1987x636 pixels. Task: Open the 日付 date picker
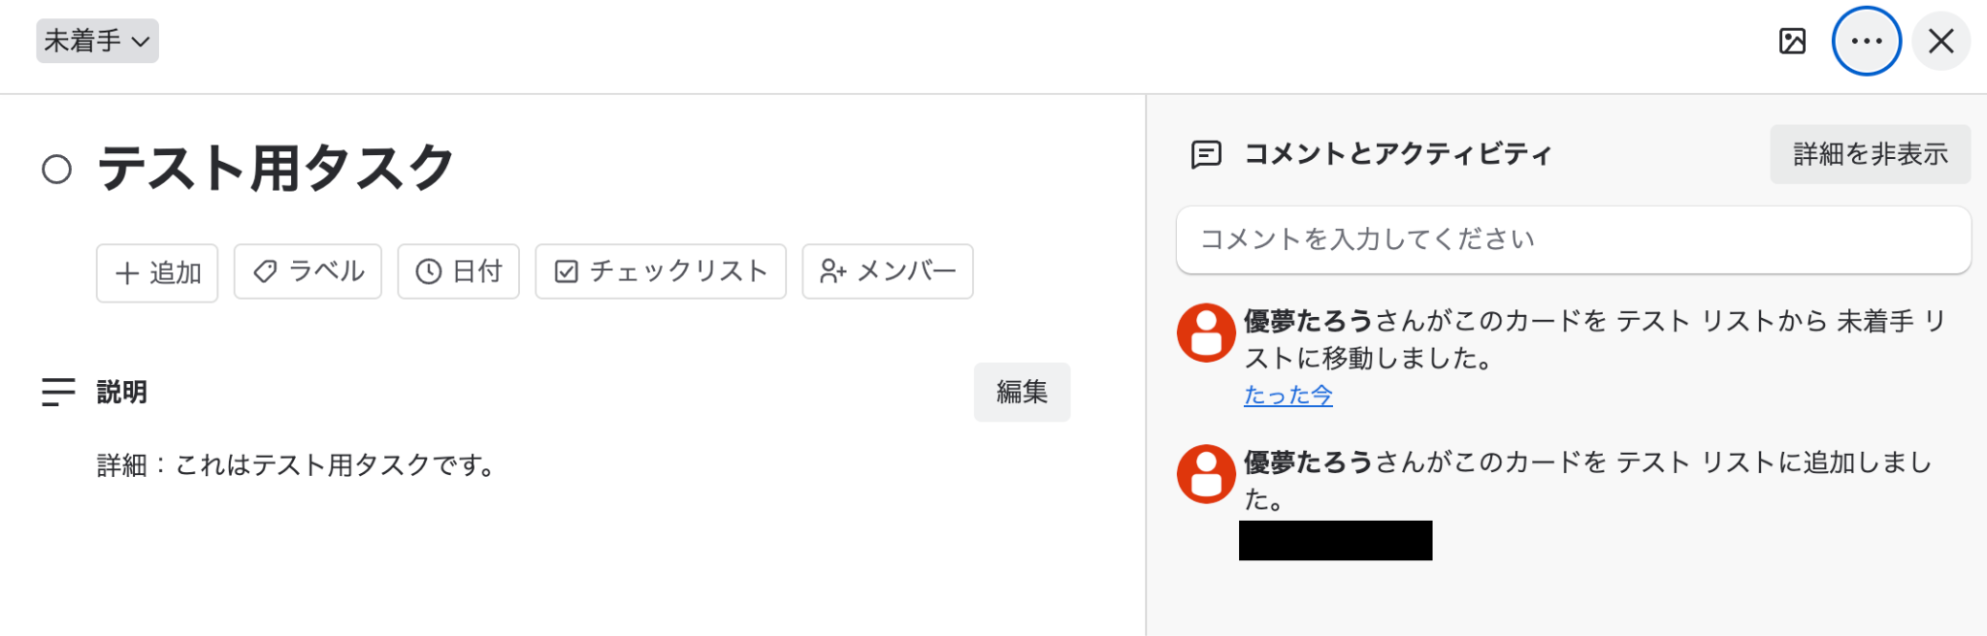458,271
